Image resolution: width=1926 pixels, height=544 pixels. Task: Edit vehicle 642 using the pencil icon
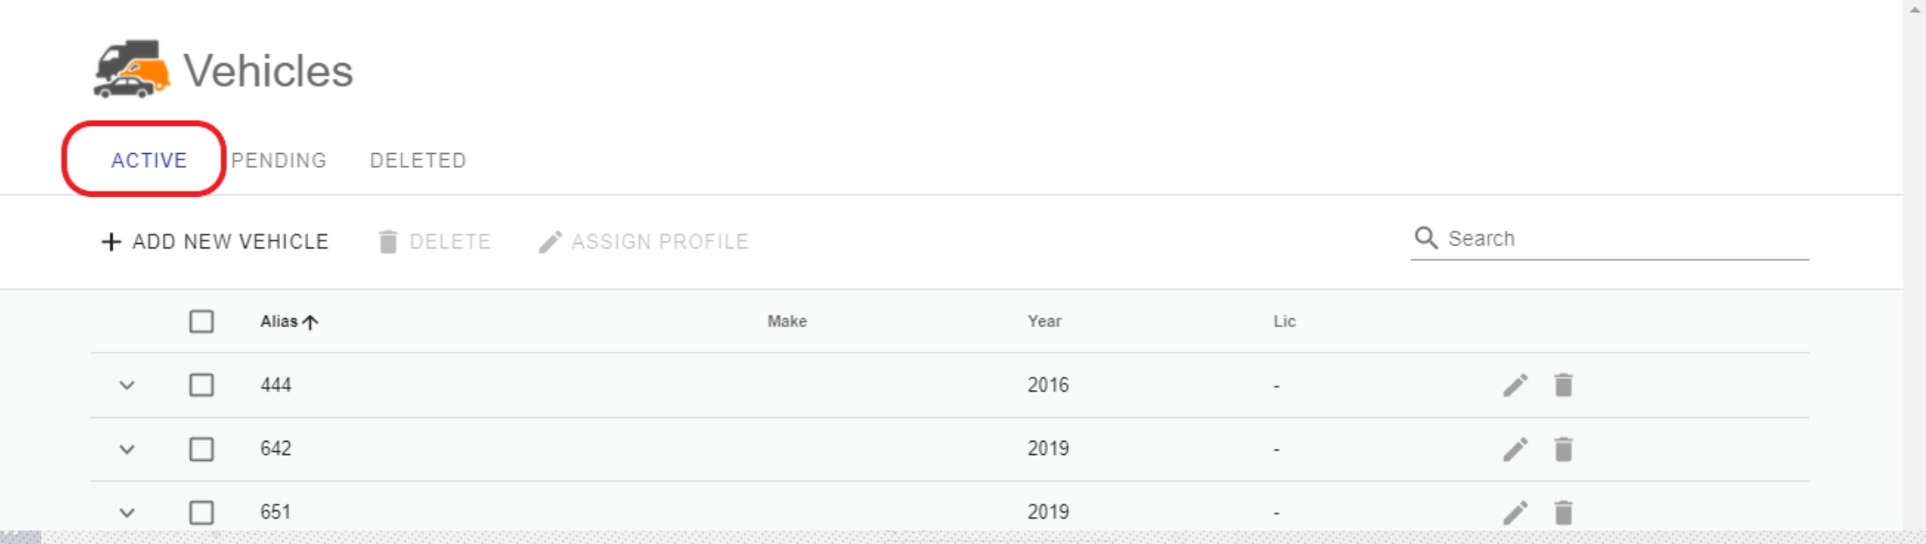click(x=1515, y=449)
